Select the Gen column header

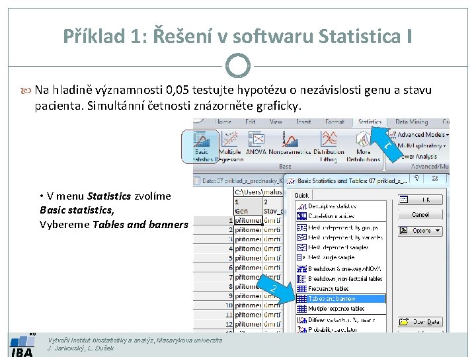pos(248,207)
